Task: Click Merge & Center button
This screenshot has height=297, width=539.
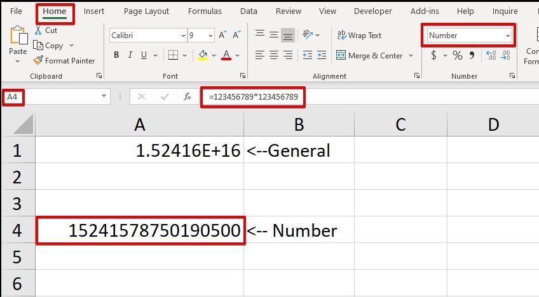Action: pyautogui.click(x=369, y=55)
